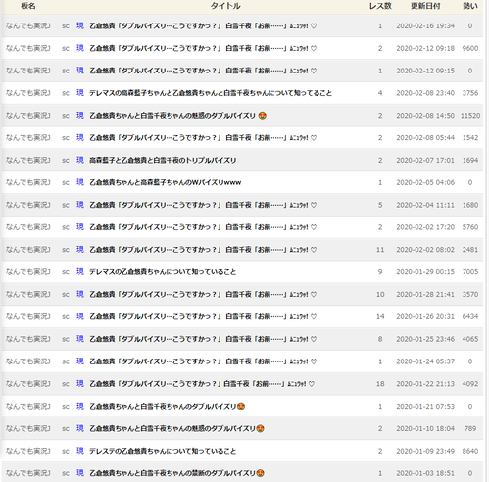Viewport: 489px width, 482px height.
Task: Select date 2020-02-16 19:34
Action: coord(425,25)
